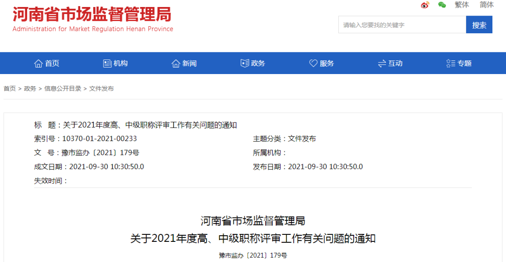Click the 失效时间 label
Screen dimensions: 506x262
point(51,181)
